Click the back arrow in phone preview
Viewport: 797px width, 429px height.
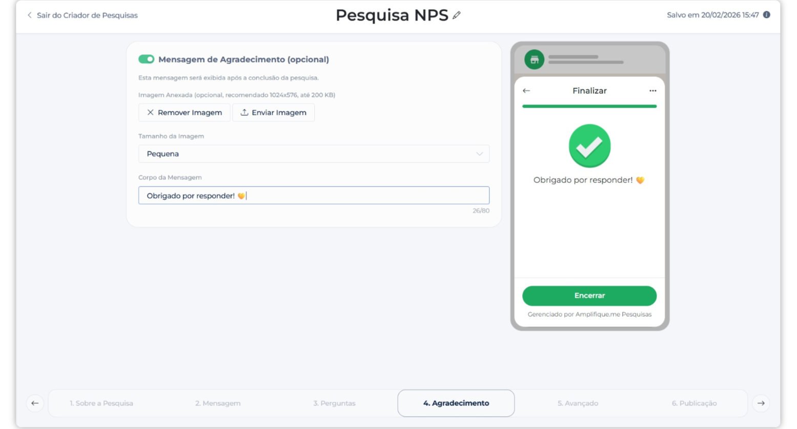(x=526, y=91)
